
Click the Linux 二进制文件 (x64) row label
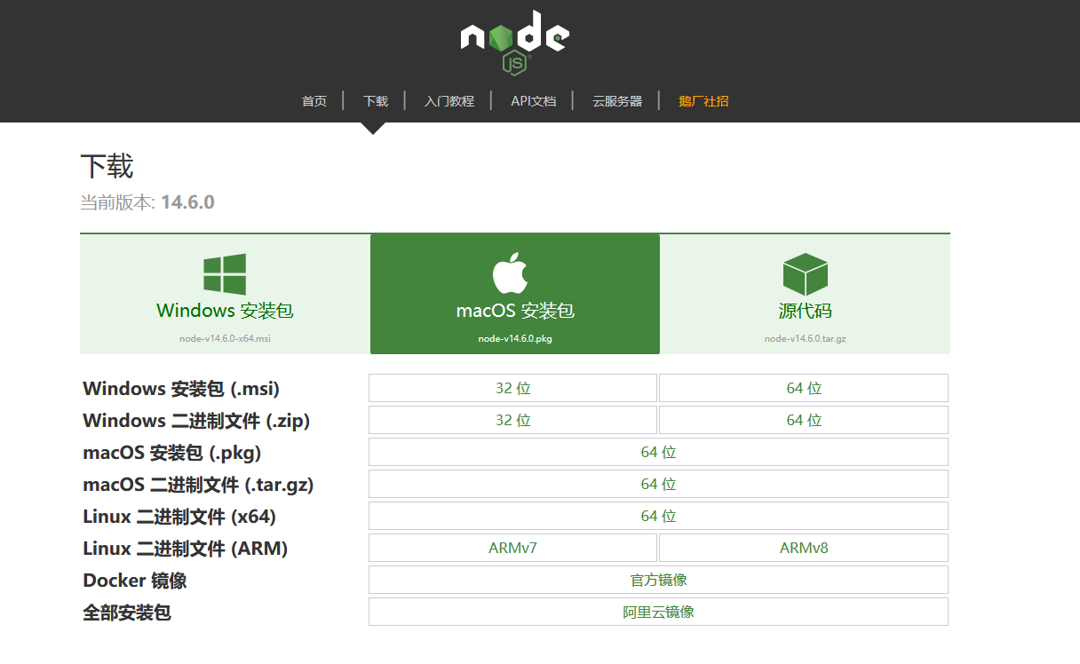pyautogui.click(x=179, y=517)
